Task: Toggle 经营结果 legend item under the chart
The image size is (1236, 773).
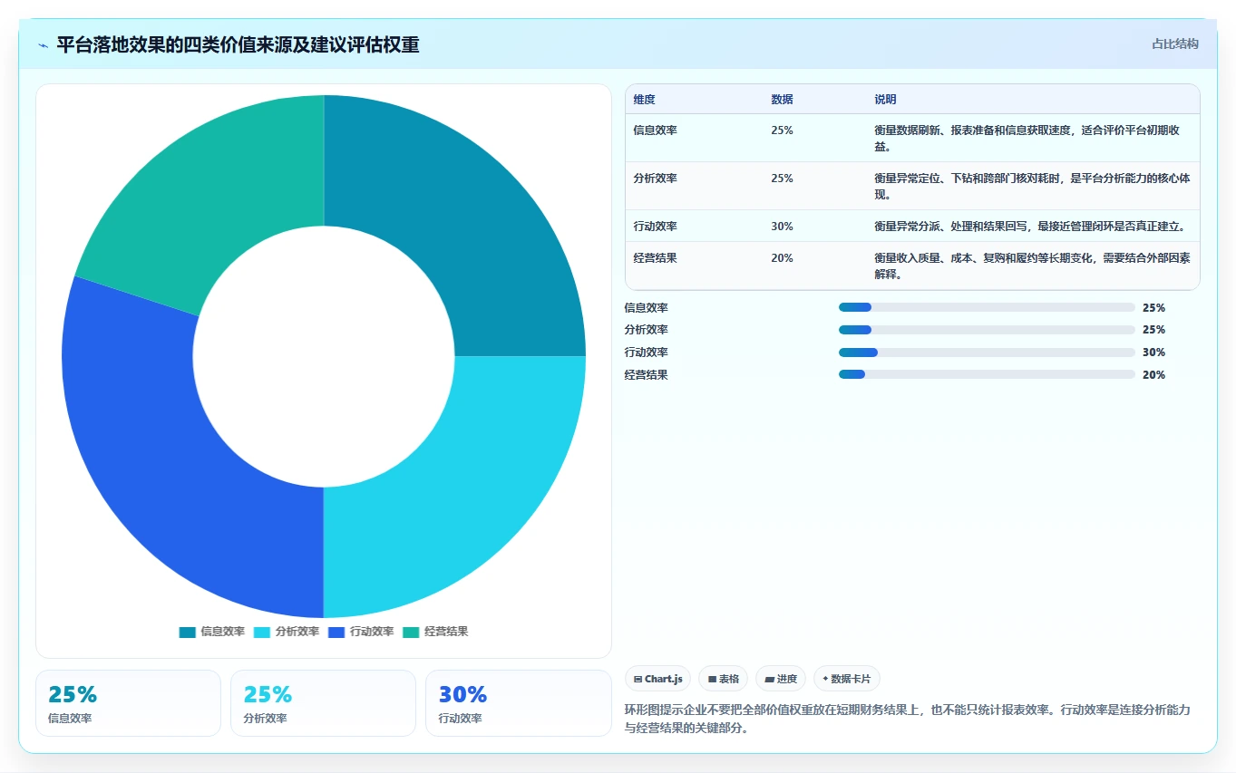Action: point(435,632)
